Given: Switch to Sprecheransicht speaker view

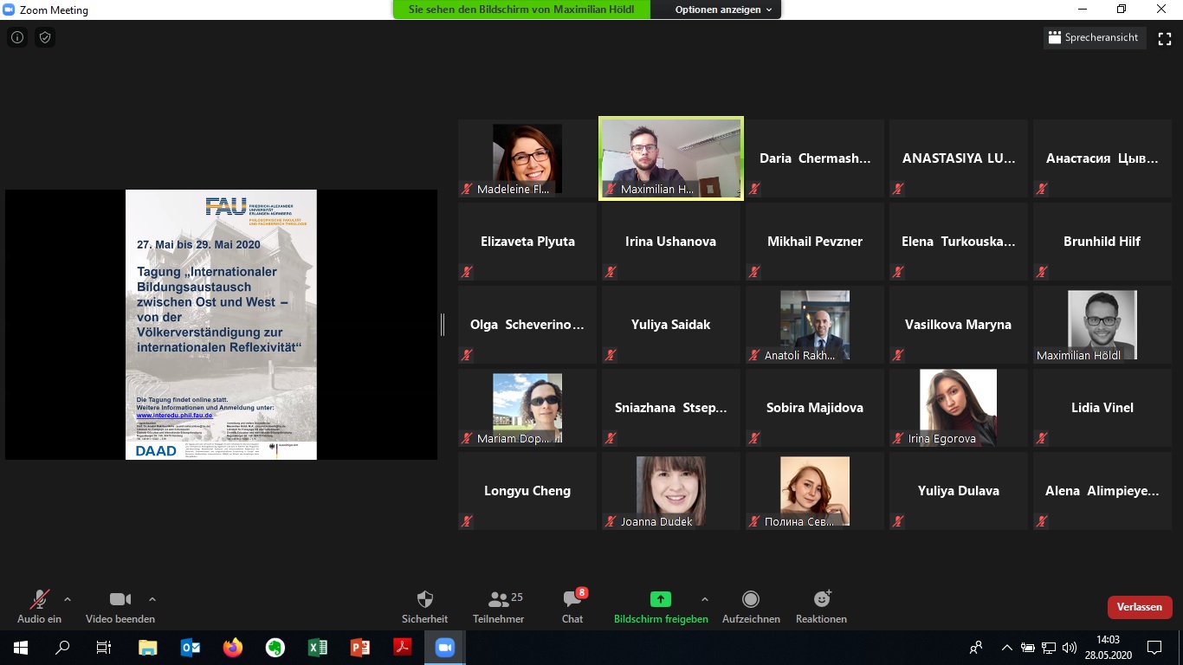Looking at the screenshot, I should coord(1095,38).
